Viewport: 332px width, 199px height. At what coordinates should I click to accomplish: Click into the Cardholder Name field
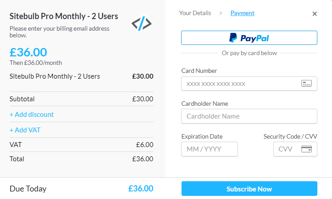coord(249,116)
